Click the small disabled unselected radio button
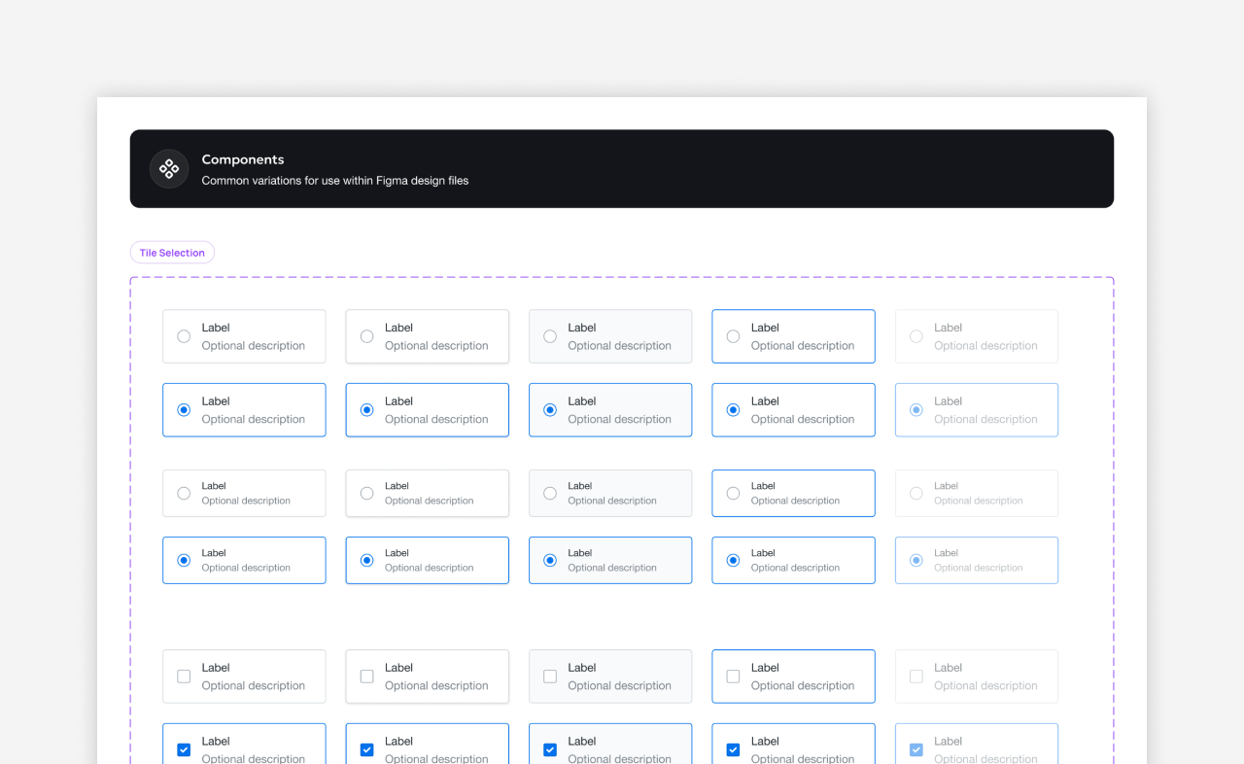Screen dimensions: 1244x764 pyautogui.click(x=916, y=494)
